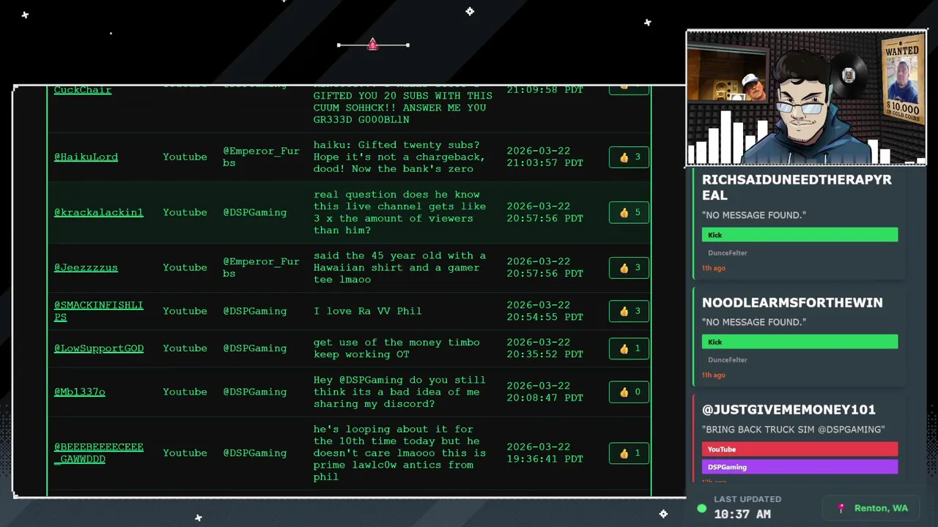Click Youtube cell in the Mb1337o row
The image size is (938, 527).
coord(185,392)
